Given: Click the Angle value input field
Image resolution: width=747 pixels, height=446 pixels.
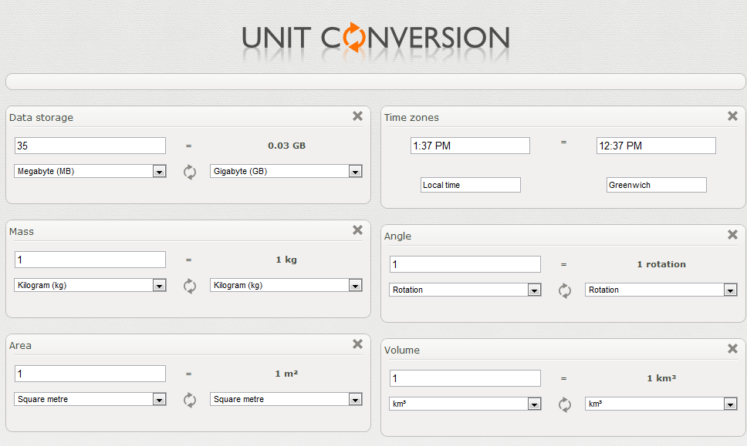Looking at the screenshot, I should (465, 264).
